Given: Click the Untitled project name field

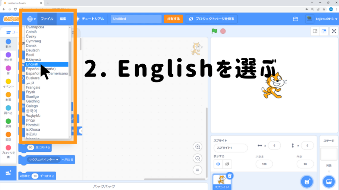Looking at the screenshot, I should [x=136, y=19].
